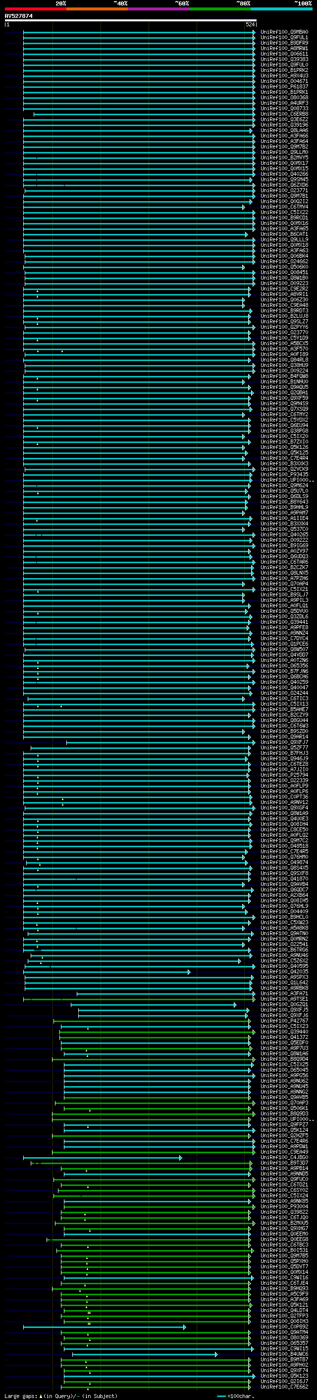Select hit label UniRef100_B9HQ93
The height and width of the screenshot is (1400, 317).
coord(284,1289)
